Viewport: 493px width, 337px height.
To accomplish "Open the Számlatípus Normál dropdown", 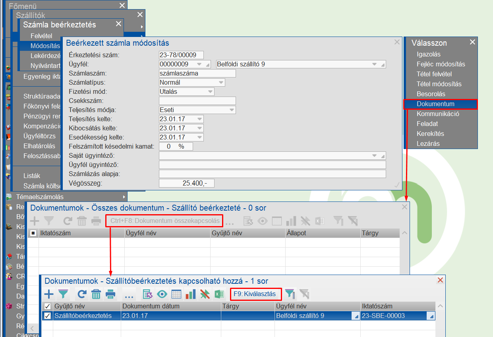I will (x=221, y=83).
